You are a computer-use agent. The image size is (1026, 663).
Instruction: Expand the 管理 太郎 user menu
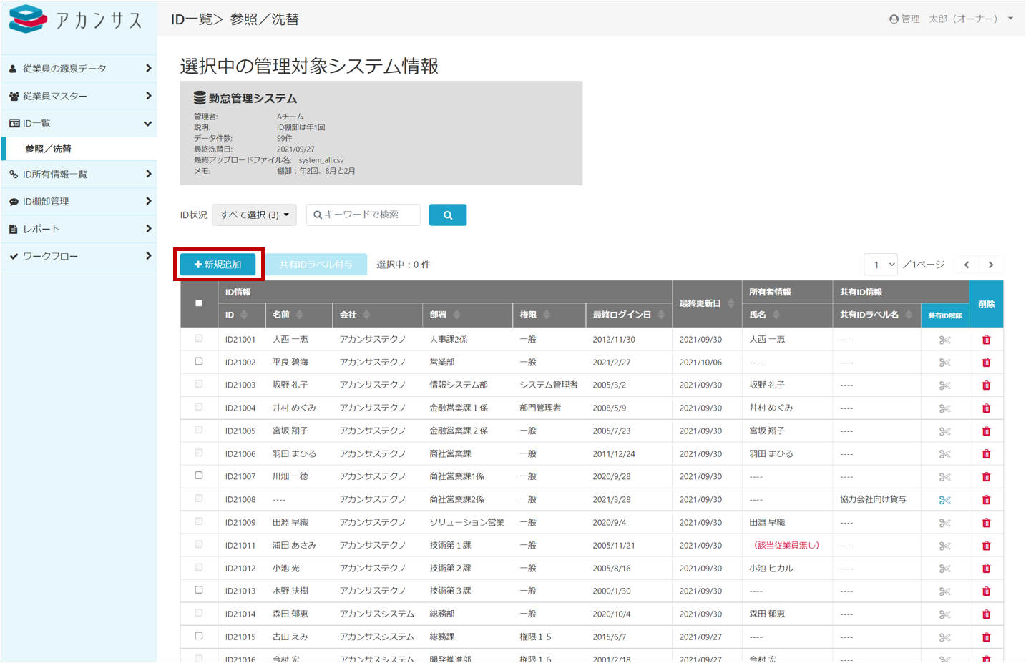(x=951, y=19)
